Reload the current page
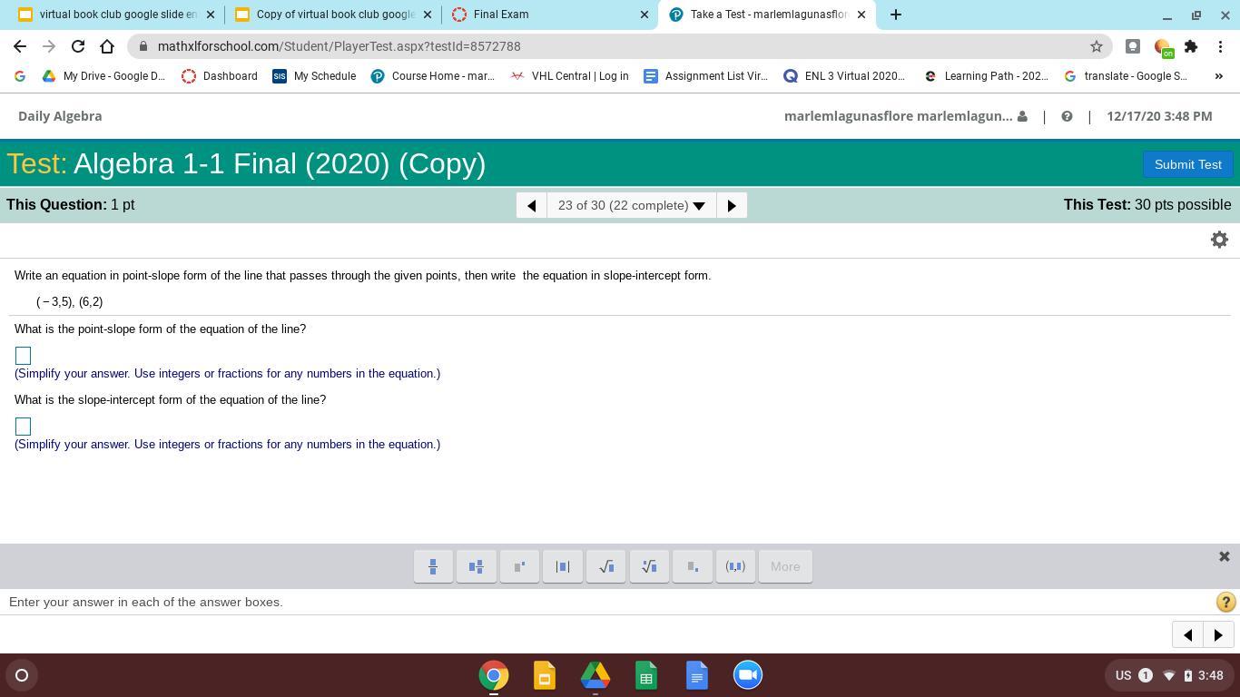Image resolution: width=1240 pixels, height=697 pixels. click(78, 46)
